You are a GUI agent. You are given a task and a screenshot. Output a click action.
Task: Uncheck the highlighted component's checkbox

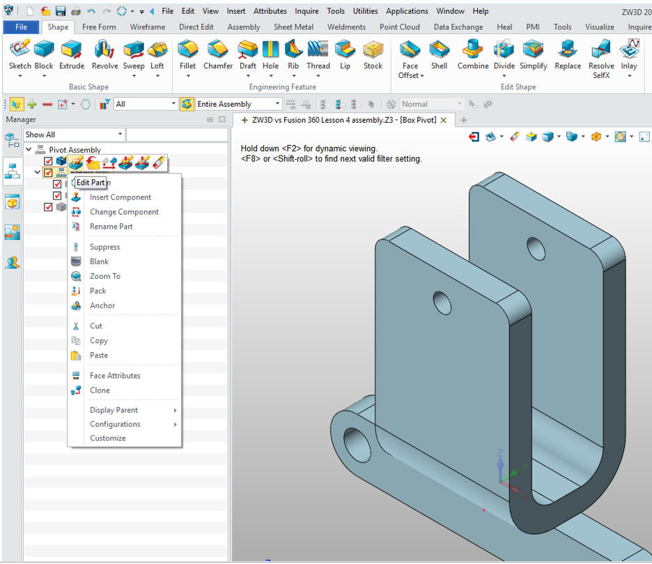[48, 172]
